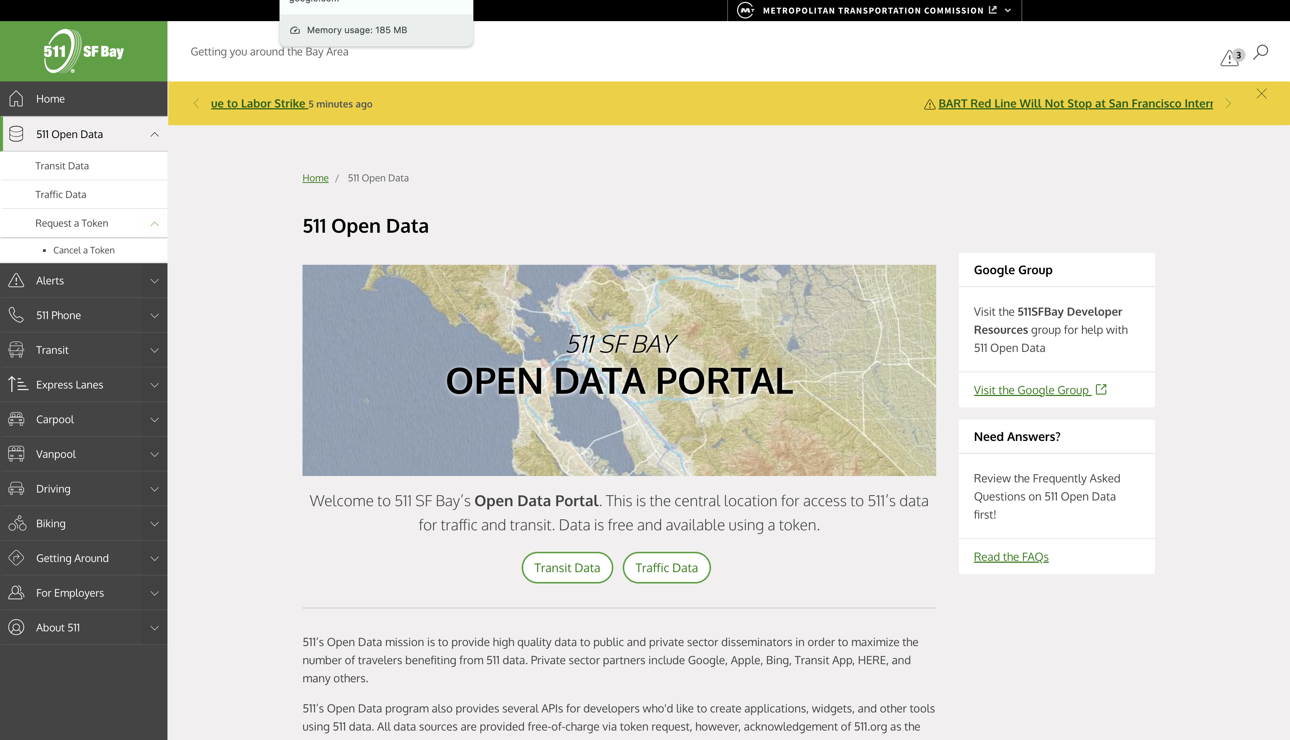Click the 511 Phone handset icon
The width and height of the screenshot is (1290, 740).
[x=16, y=315]
